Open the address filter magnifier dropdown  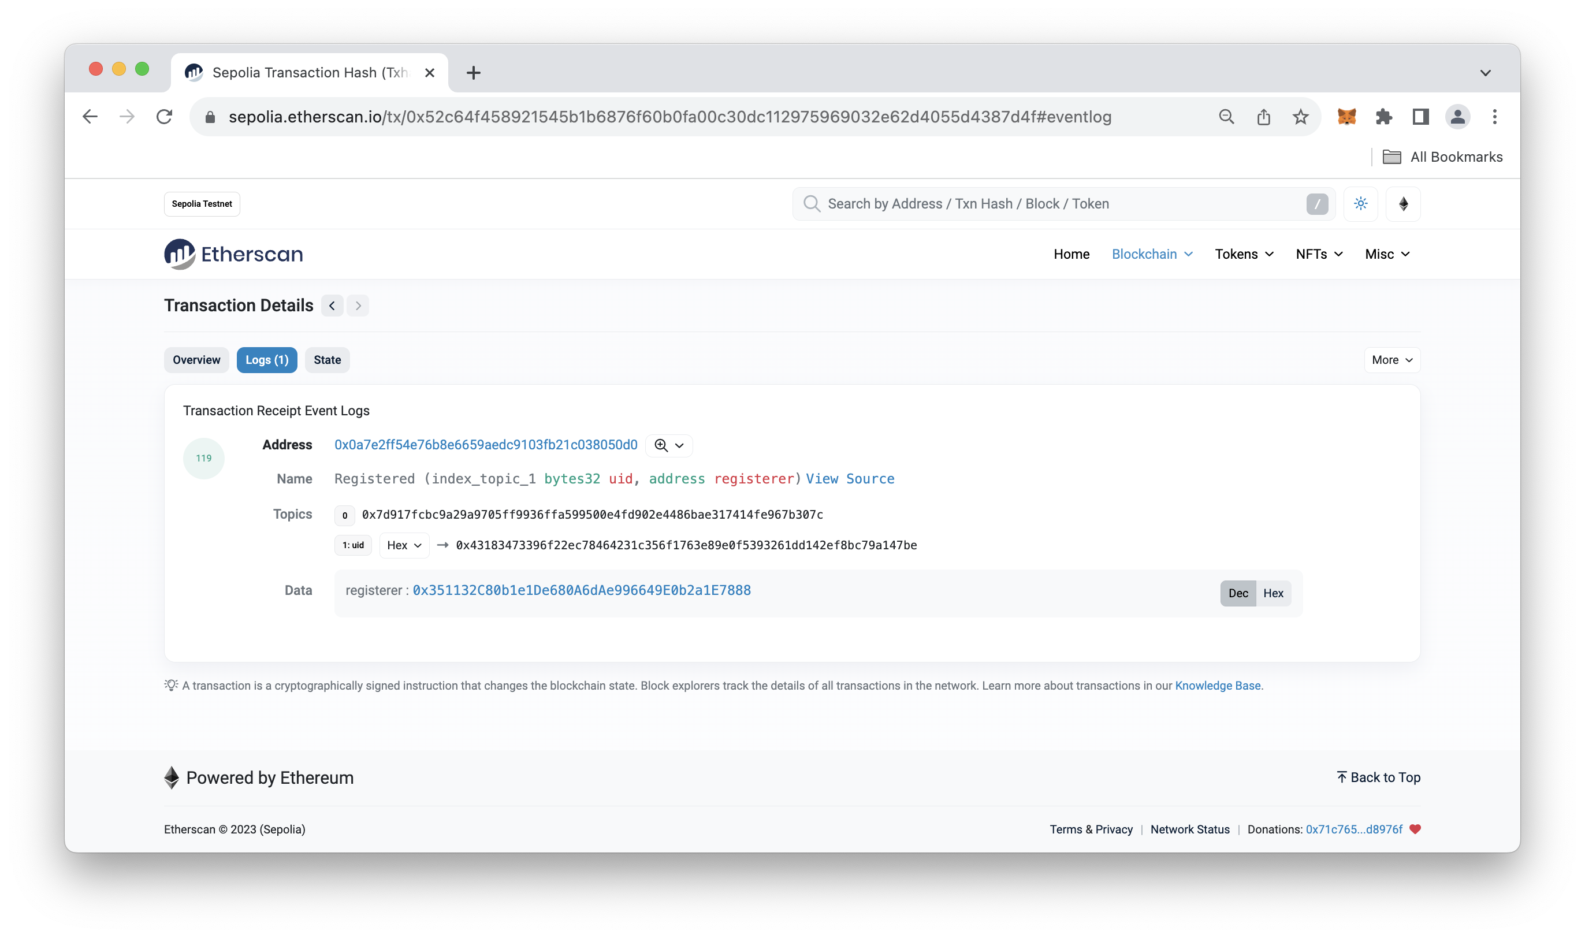point(669,445)
